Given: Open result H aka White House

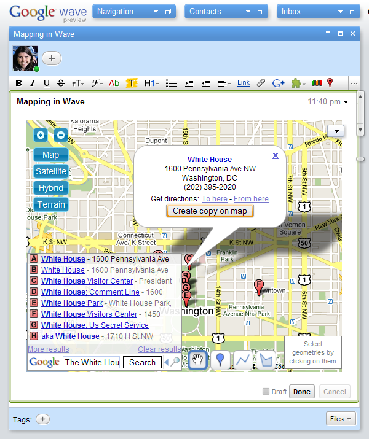Looking at the screenshot, I should pos(70,336).
